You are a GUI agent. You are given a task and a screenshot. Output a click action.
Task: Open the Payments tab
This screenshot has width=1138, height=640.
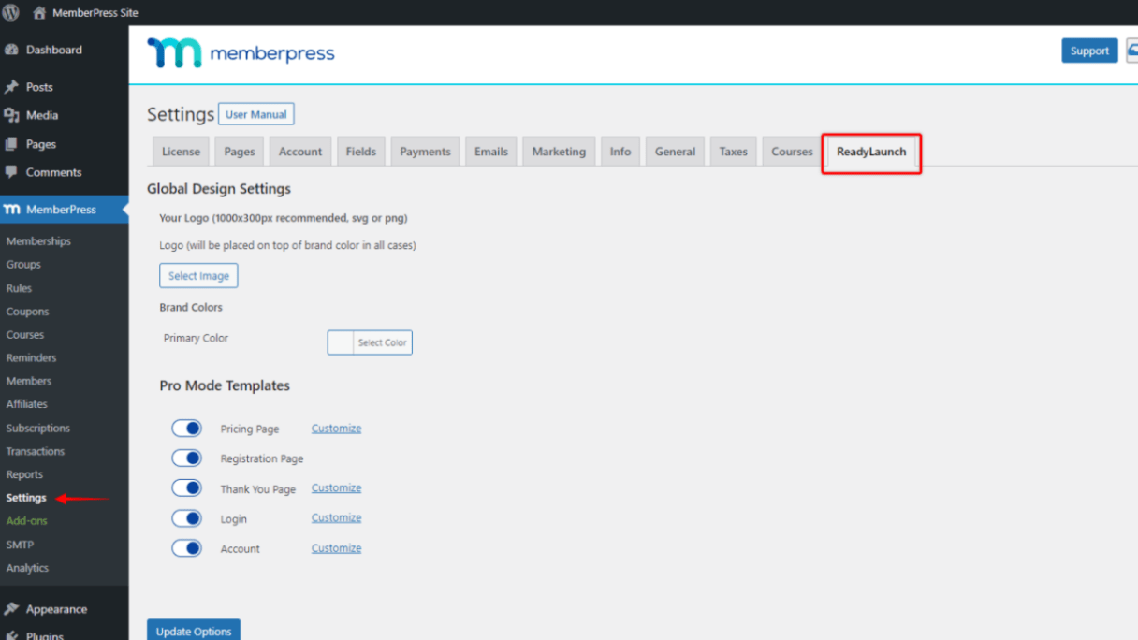click(x=425, y=152)
